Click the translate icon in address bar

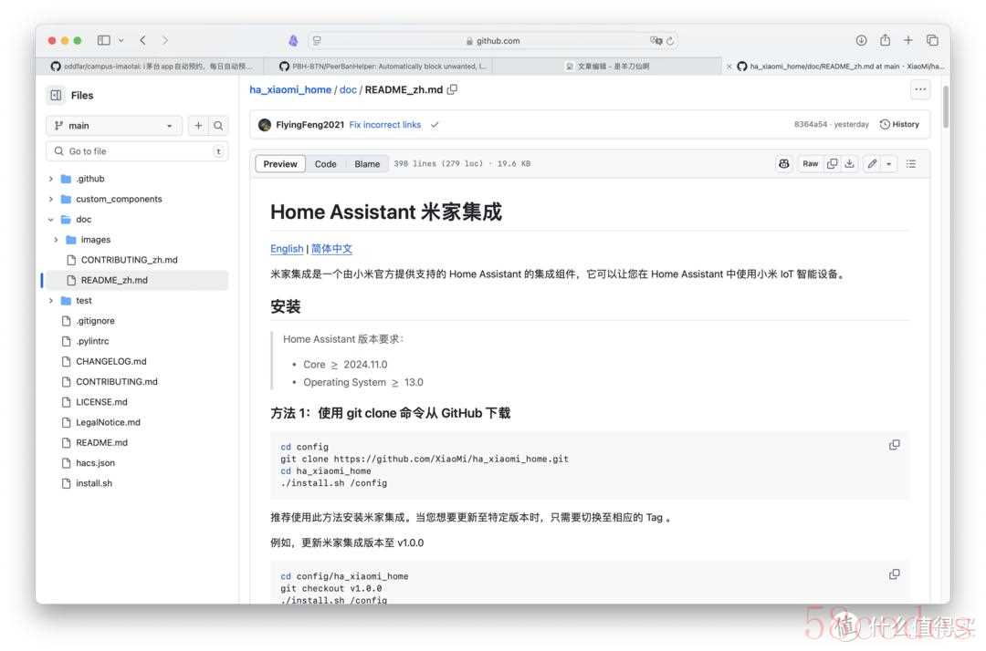tap(656, 40)
